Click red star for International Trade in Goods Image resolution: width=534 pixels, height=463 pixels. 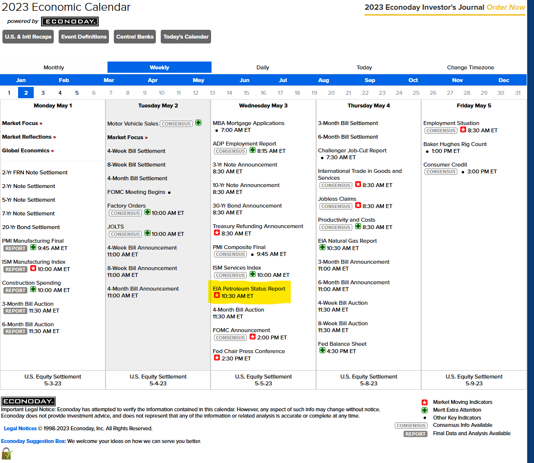tap(358, 184)
